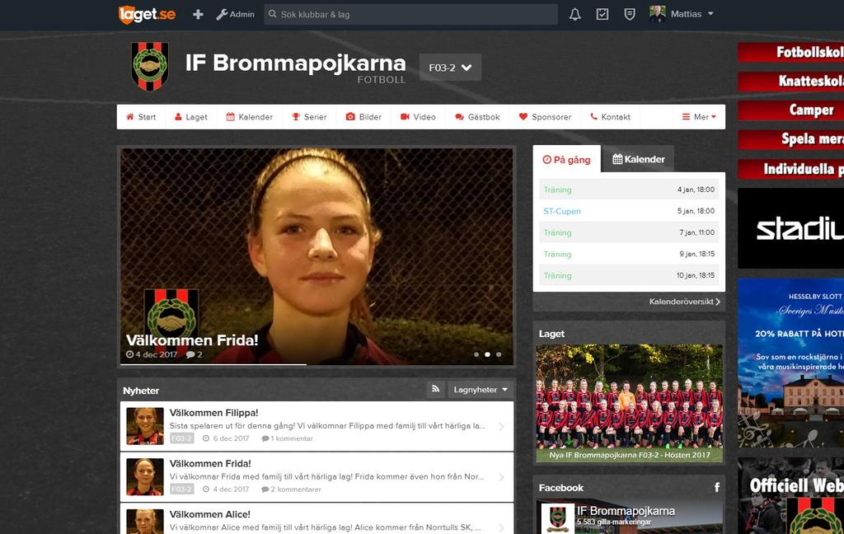Open Träning event 9 jan 18:15
The width and height of the screenshot is (844, 534).
[629, 254]
